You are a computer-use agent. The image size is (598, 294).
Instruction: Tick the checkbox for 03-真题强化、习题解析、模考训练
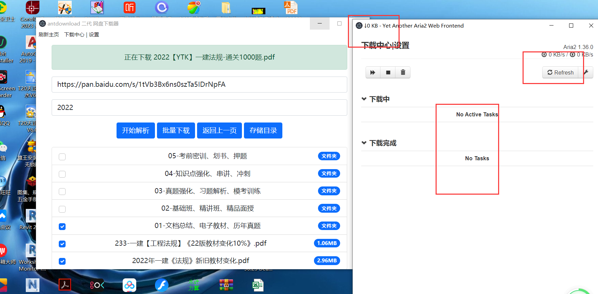62,191
